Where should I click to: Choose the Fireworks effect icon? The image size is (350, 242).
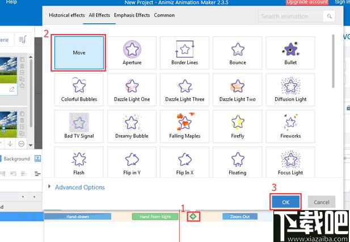[x=290, y=126]
